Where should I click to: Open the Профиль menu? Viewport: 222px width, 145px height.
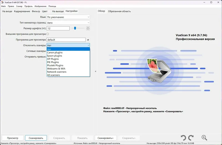(x=28, y=6)
